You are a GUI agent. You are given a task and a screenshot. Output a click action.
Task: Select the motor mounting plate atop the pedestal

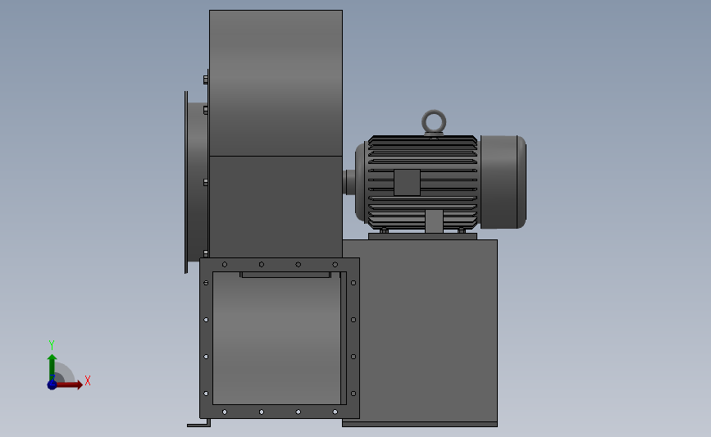click(422, 236)
